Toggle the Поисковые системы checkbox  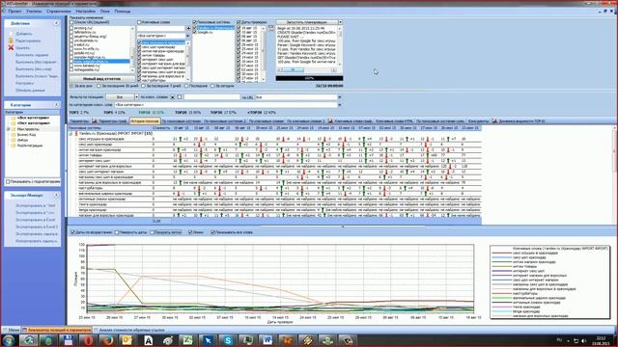[x=195, y=22]
